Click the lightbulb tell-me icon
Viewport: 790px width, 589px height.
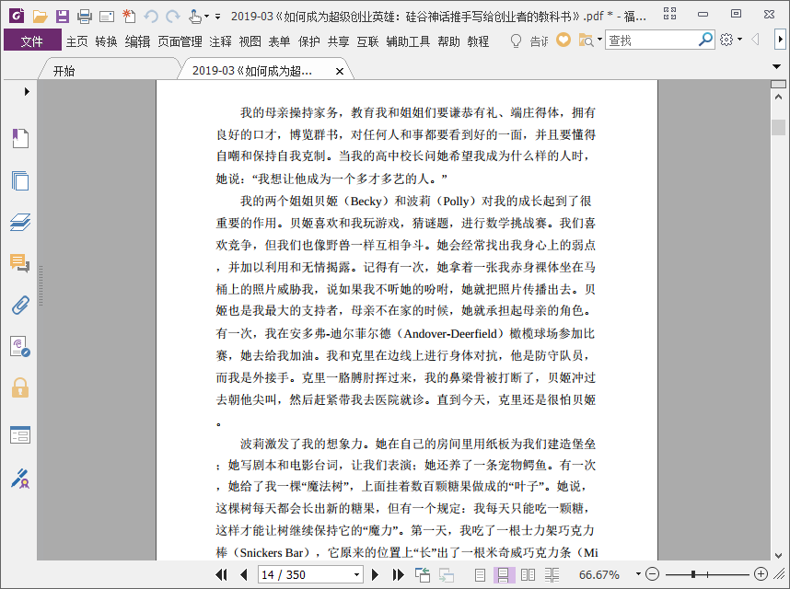[516, 40]
